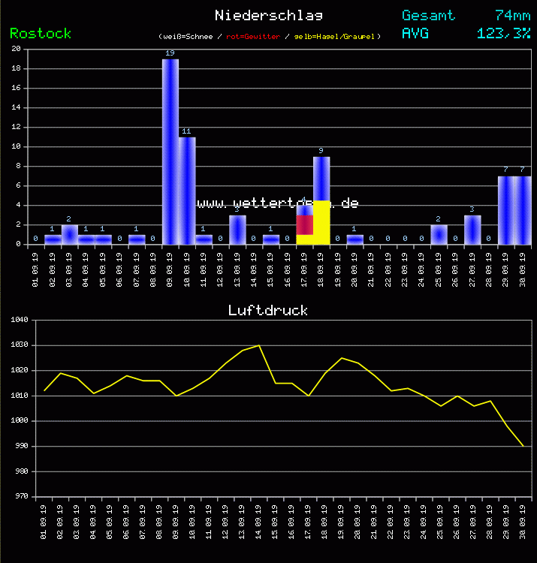Select the 27.09.19 precipitation bar labeled 3

(x=472, y=230)
